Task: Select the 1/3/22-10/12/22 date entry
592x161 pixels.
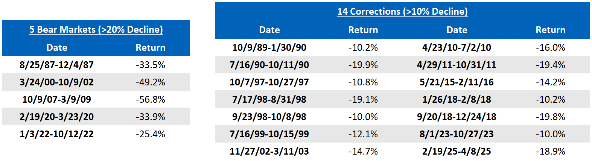Action: coord(56,134)
